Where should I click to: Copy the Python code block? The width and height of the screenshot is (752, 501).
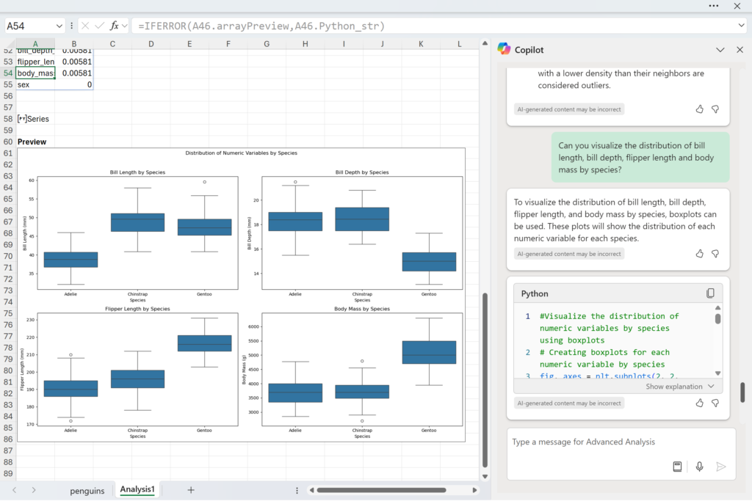tap(710, 293)
